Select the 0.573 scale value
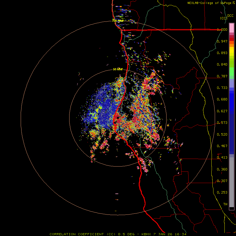This screenshot has width=236, height=236. pos(222,123)
